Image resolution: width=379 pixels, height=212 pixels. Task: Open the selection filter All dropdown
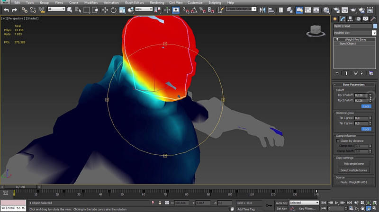[x=56, y=9]
